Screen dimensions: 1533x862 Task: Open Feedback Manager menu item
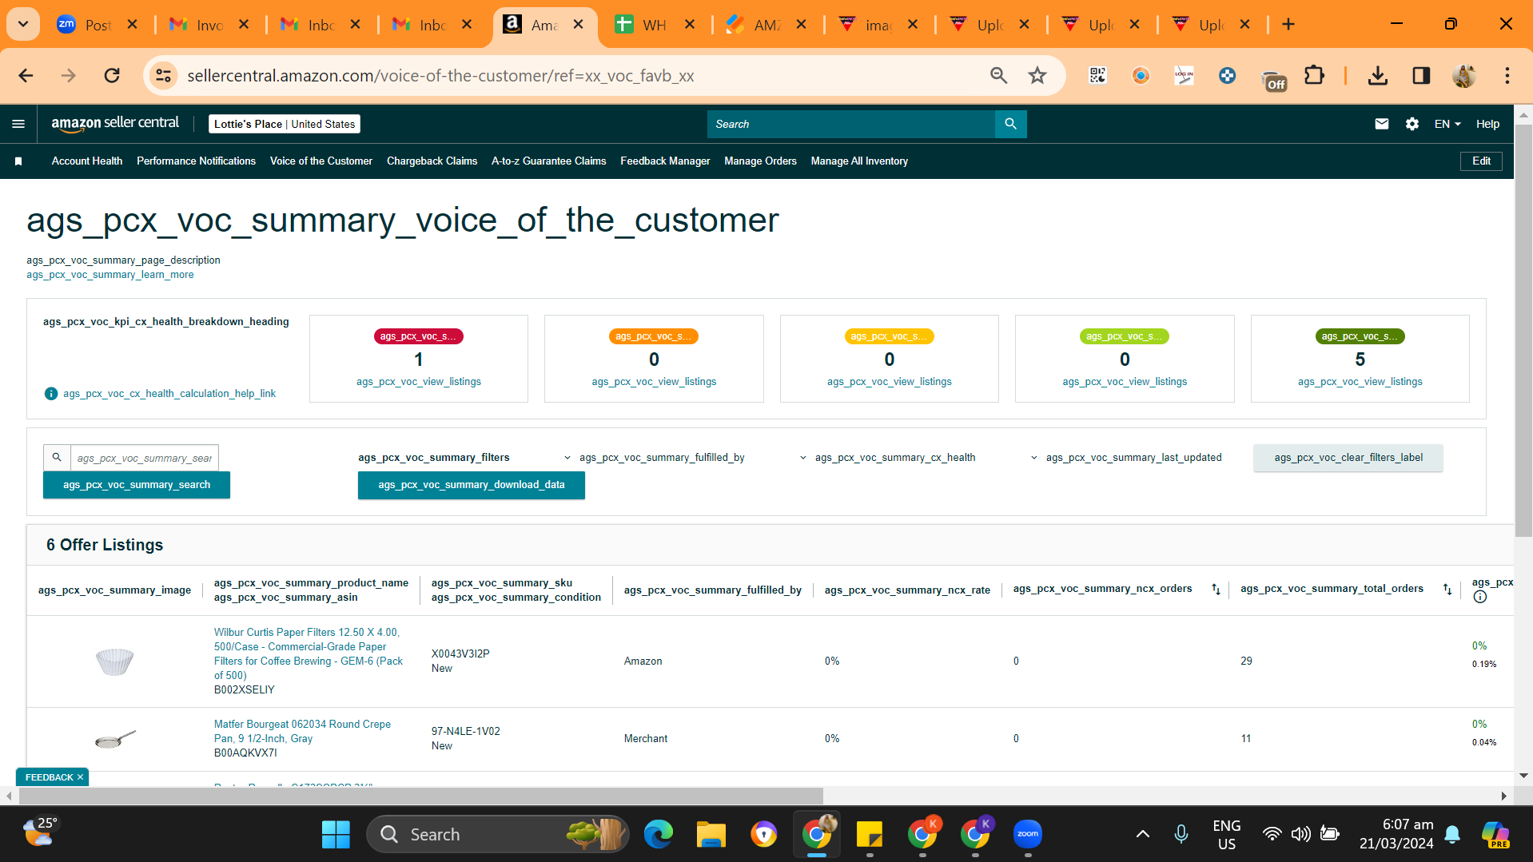(665, 161)
